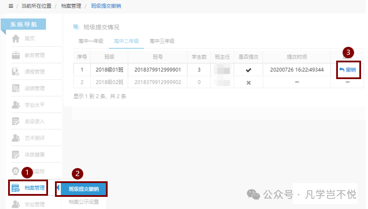Click the 档案管理 calendar icon
This screenshot has height=209, width=368.
[16, 188]
